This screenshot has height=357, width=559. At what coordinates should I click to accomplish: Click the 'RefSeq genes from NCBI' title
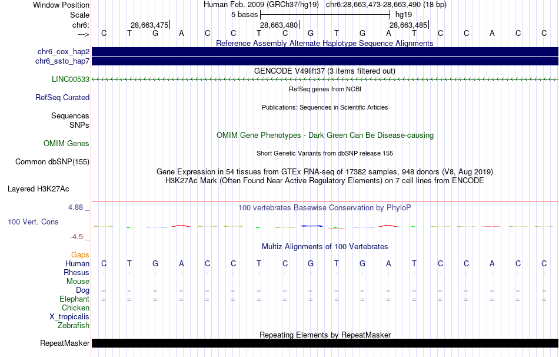click(325, 90)
